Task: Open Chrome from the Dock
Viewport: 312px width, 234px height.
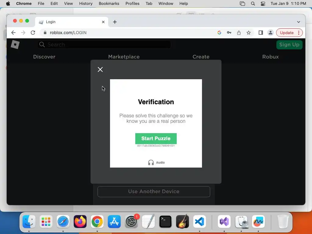Action: [x=97, y=222]
